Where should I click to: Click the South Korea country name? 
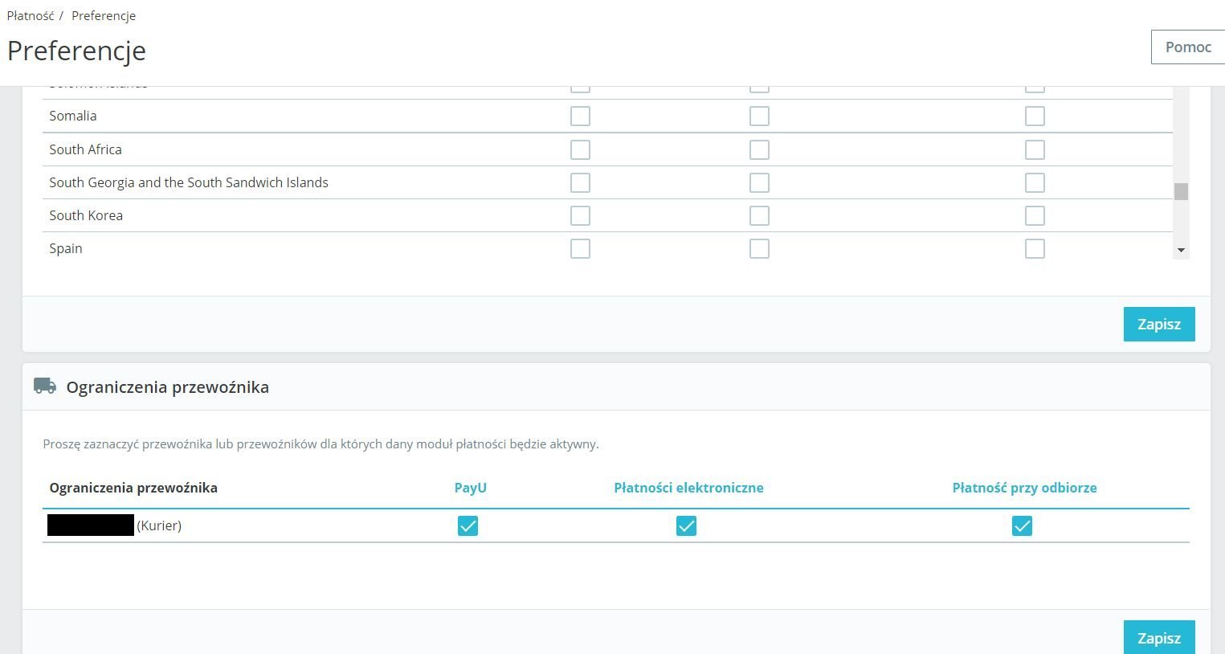tap(86, 215)
